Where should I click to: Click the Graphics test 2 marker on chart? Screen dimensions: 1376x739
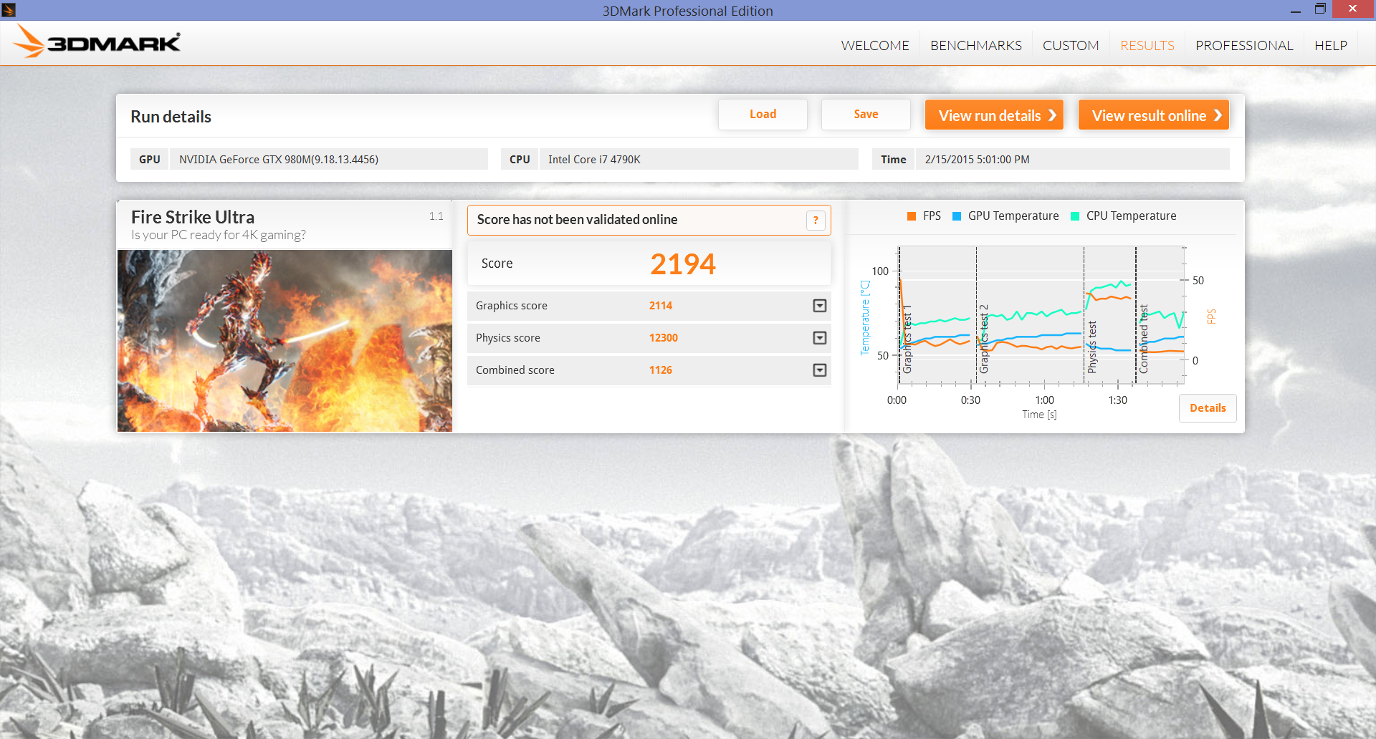(x=984, y=339)
